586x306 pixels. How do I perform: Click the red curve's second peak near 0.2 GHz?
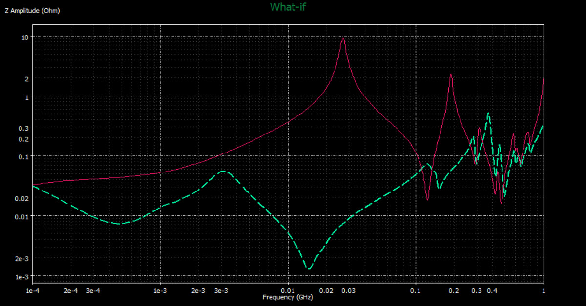point(451,75)
